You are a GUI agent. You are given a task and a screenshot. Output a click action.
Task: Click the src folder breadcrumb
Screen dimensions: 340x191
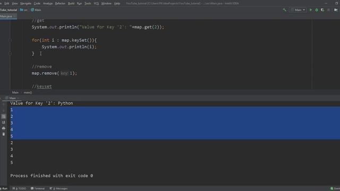[x=24, y=10]
